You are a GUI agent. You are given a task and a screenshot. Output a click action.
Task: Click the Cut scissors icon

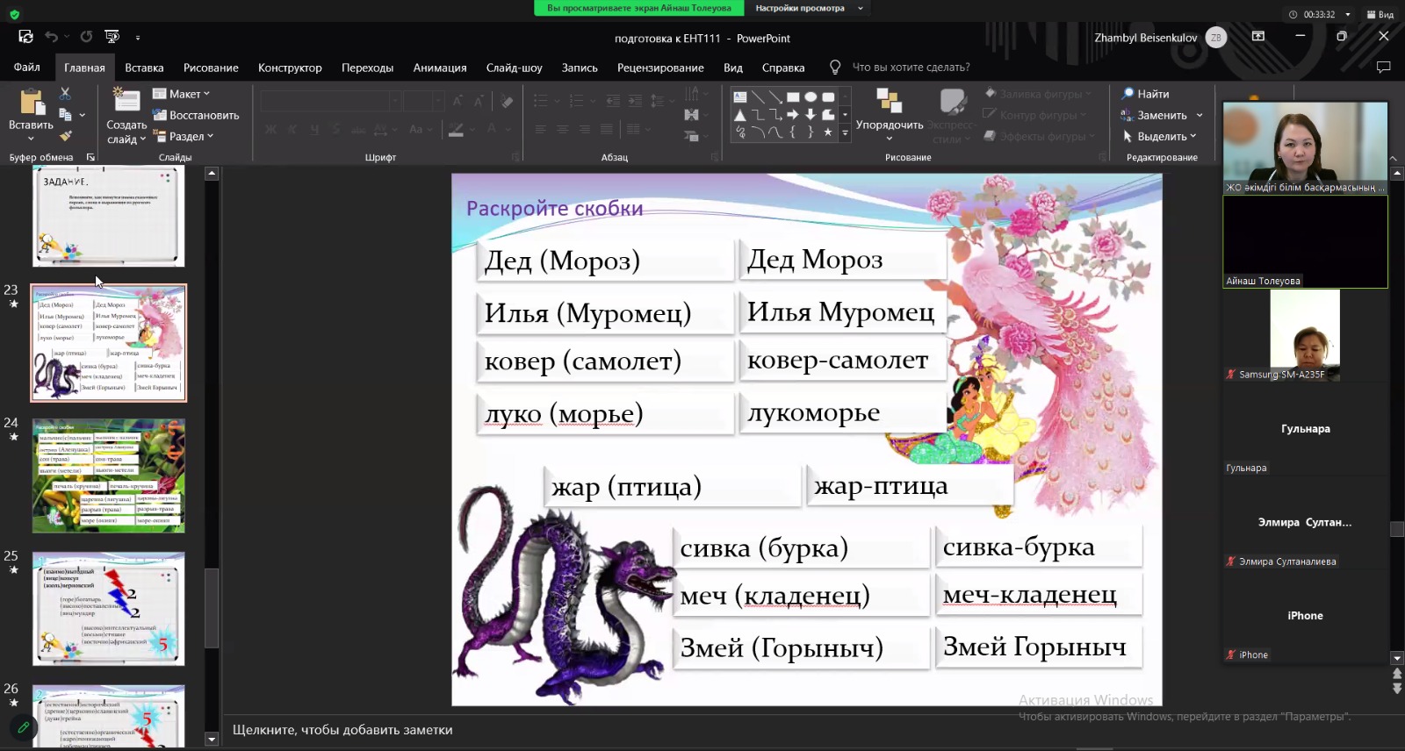pyautogui.click(x=65, y=93)
